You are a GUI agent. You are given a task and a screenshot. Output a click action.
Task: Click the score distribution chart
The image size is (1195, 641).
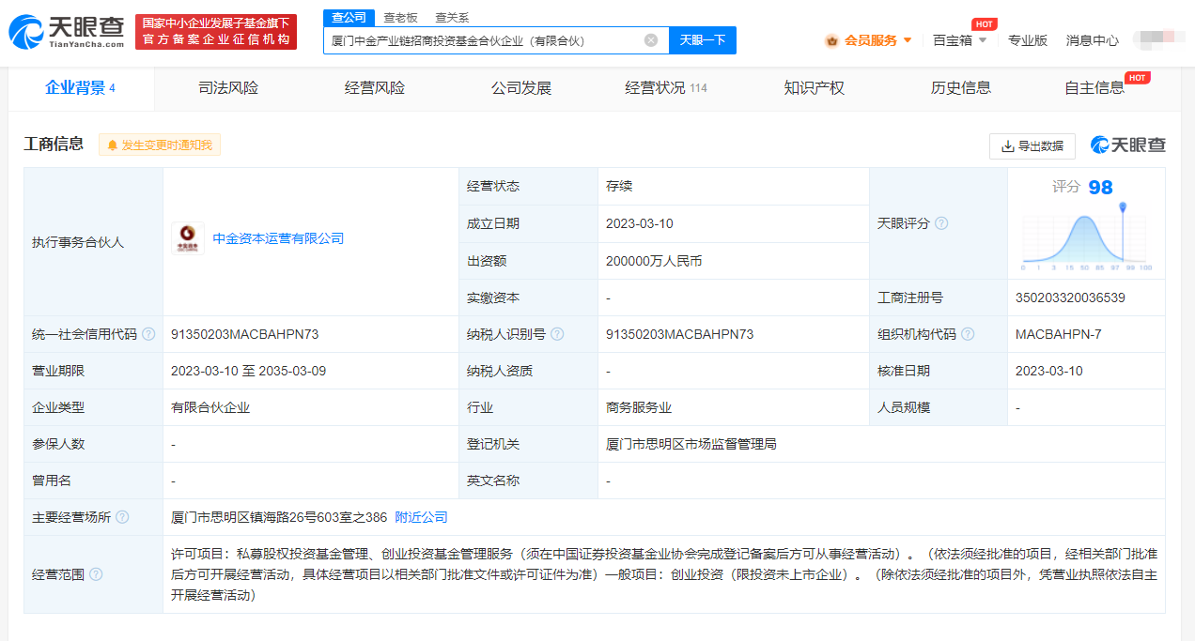tap(1087, 238)
